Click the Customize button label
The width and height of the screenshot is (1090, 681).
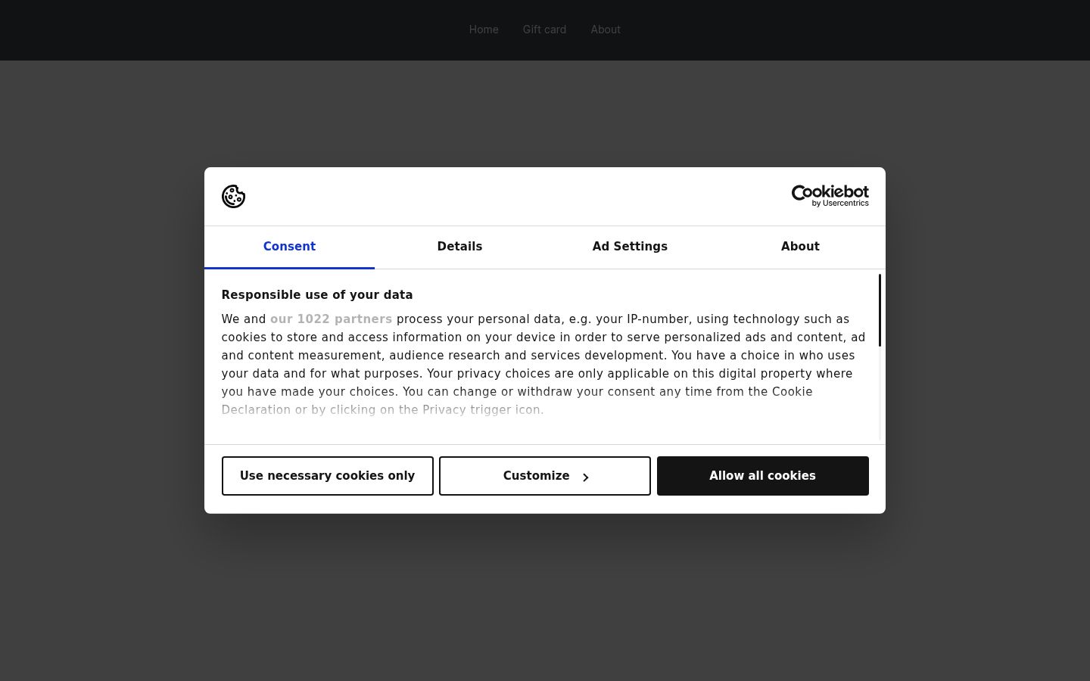pyautogui.click(x=536, y=476)
